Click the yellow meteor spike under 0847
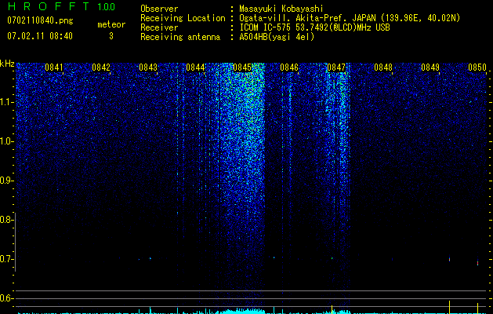Image resolution: width=493 pixels, height=314 pixels. tap(332, 309)
